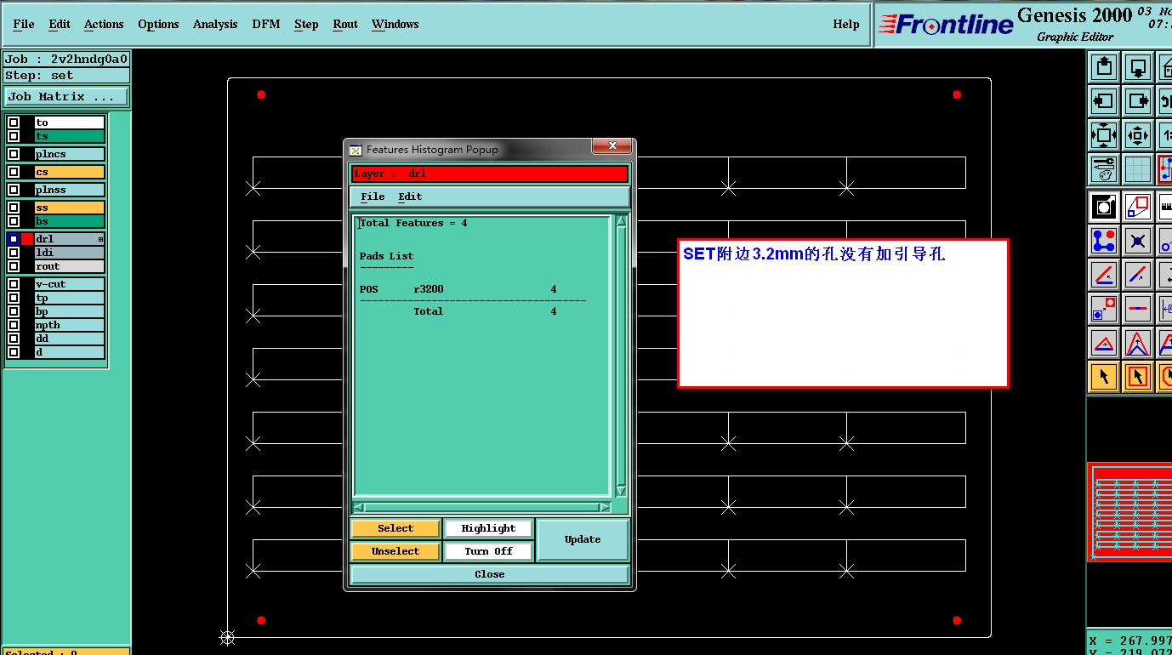Image resolution: width=1172 pixels, height=655 pixels.
Task: Open the File menu in main menu bar
Action: point(24,24)
